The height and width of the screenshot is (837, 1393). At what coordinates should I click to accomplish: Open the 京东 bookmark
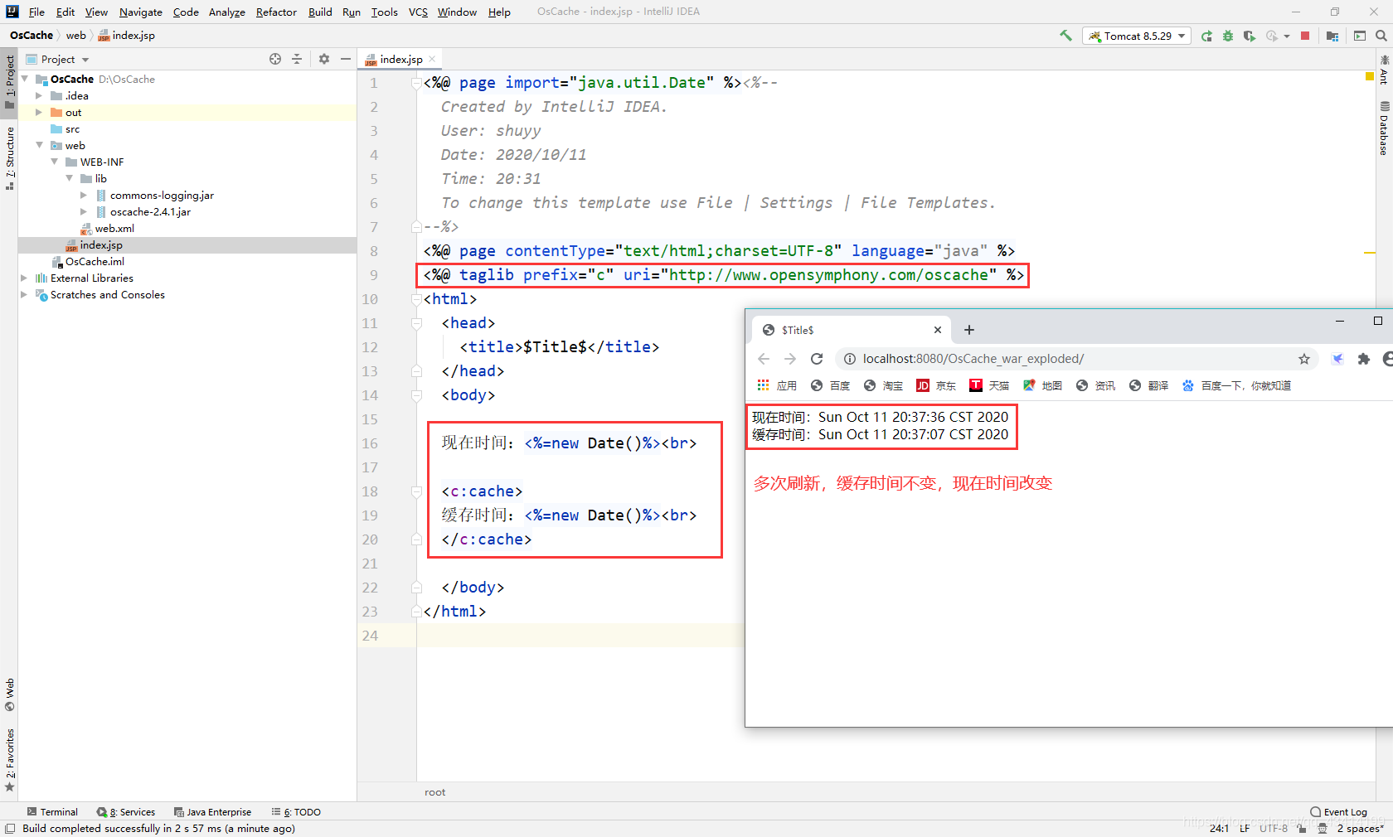point(936,385)
